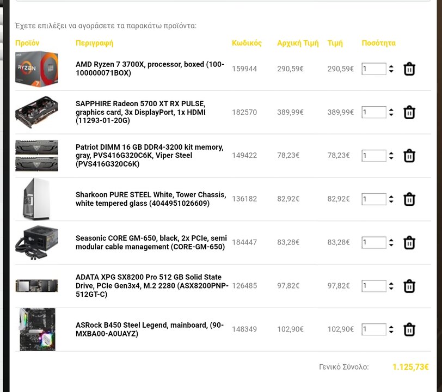Select product code 182570
This screenshot has width=442, height=392.
coord(244,112)
